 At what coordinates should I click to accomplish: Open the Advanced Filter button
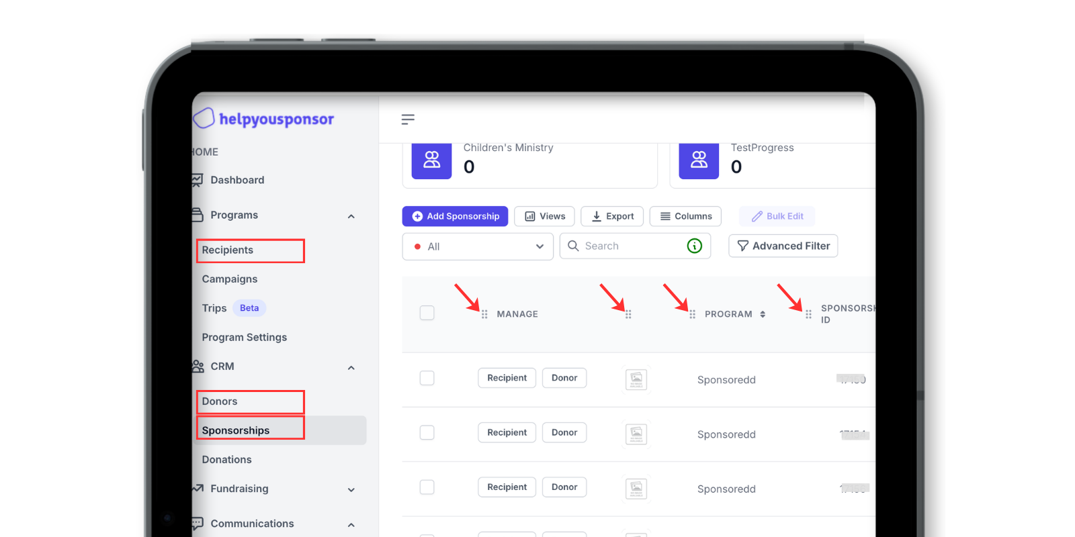pos(783,246)
